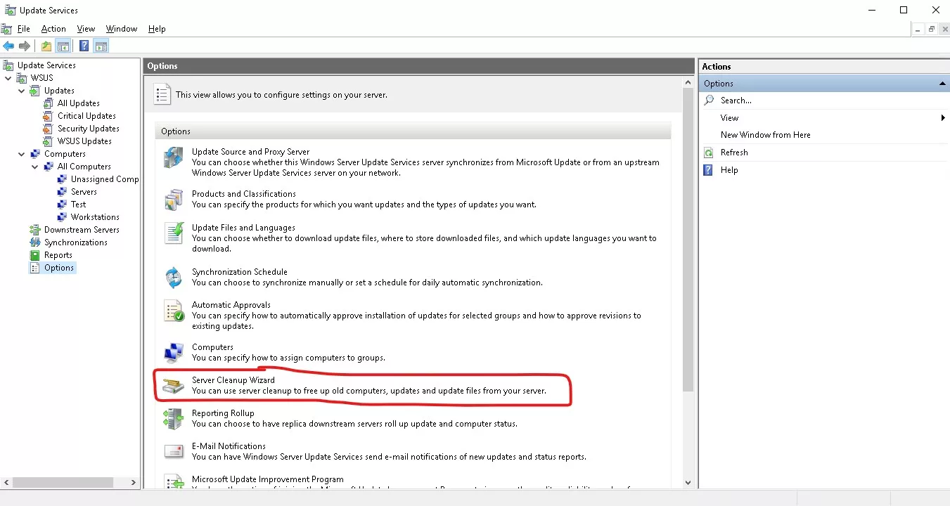Open the Computers option monitor icon
This screenshot has height=506, width=950.
[x=173, y=353]
